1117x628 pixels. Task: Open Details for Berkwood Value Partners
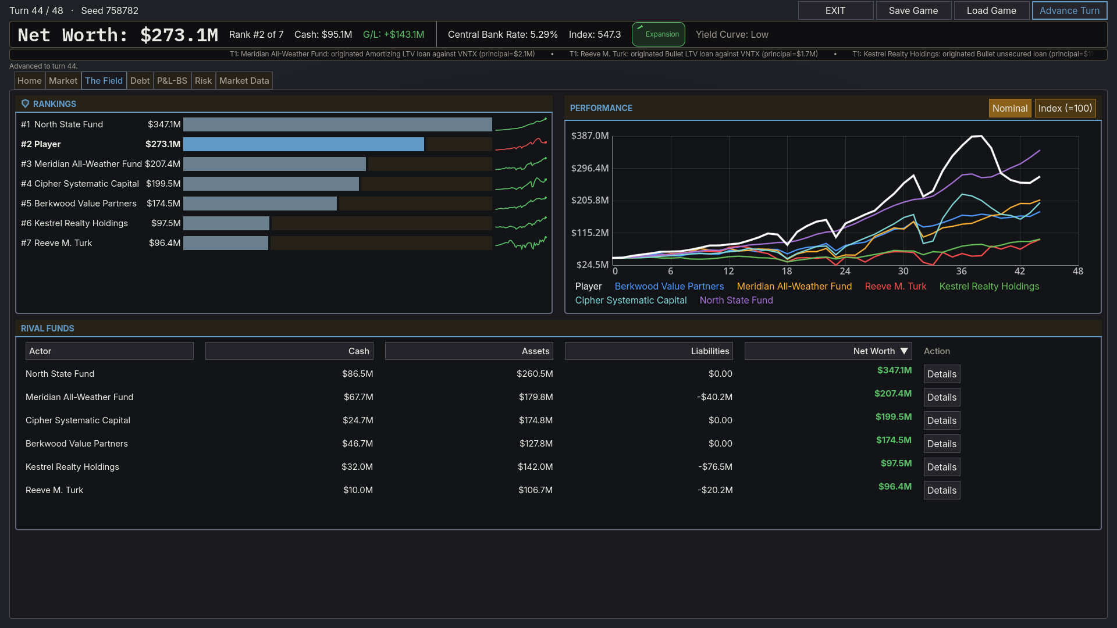[x=942, y=444]
